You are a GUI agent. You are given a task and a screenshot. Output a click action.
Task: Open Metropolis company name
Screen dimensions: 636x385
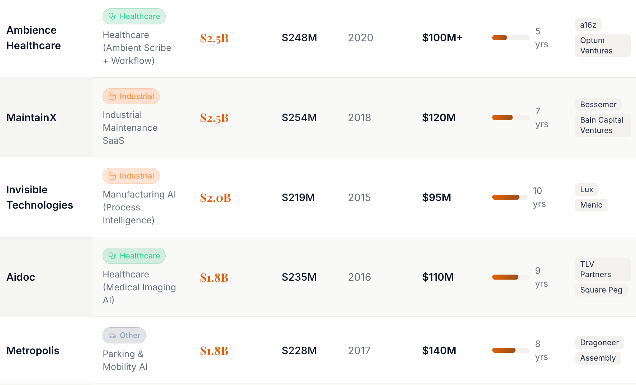tap(33, 351)
